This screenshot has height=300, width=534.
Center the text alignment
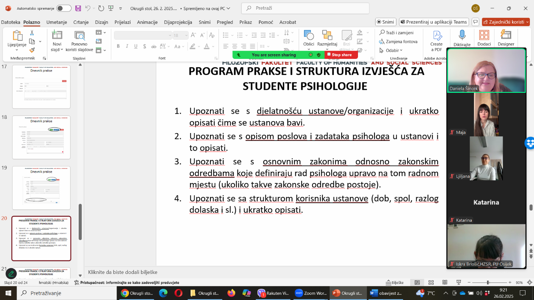(x=235, y=47)
